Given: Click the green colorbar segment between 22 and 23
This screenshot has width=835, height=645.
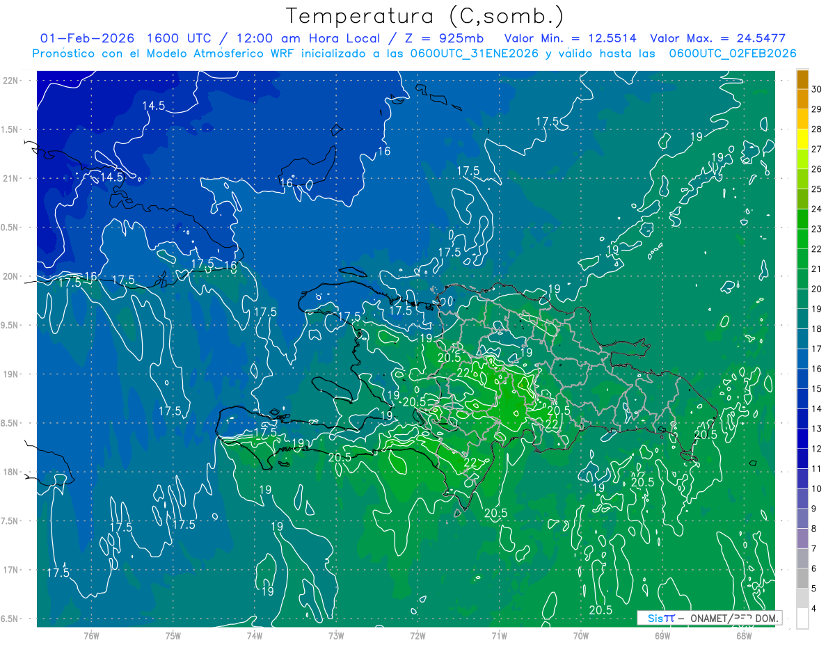Looking at the screenshot, I should (x=802, y=239).
